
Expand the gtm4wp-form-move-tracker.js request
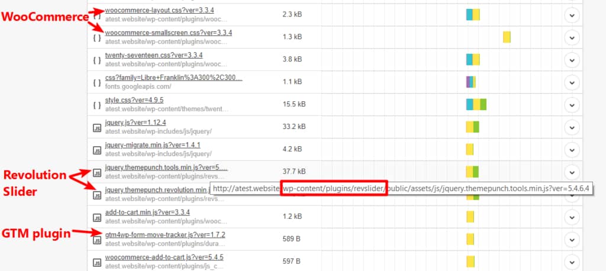tap(572, 240)
